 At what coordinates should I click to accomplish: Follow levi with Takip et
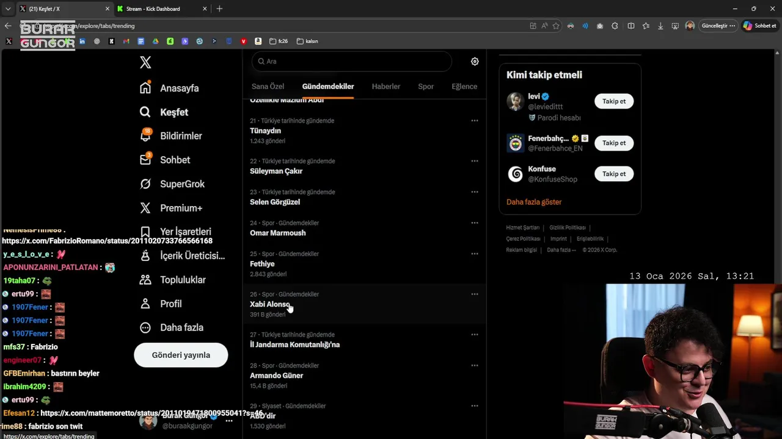(x=614, y=101)
